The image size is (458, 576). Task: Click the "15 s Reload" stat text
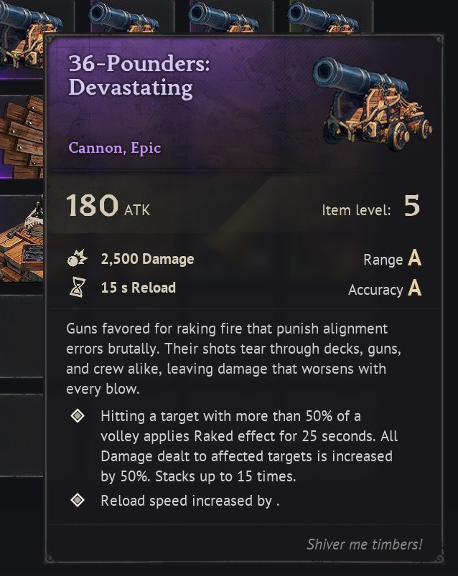pos(138,288)
